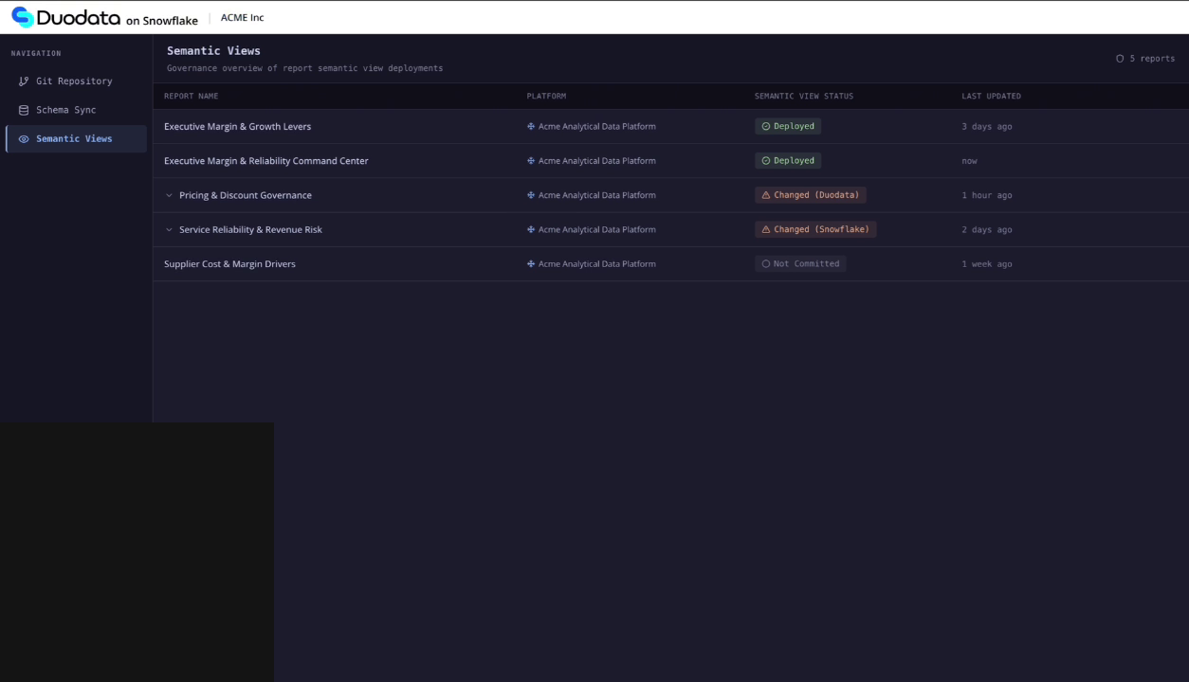Click the REPORT NAME column header
This screenshot has width=1189, height=682.
191,96
